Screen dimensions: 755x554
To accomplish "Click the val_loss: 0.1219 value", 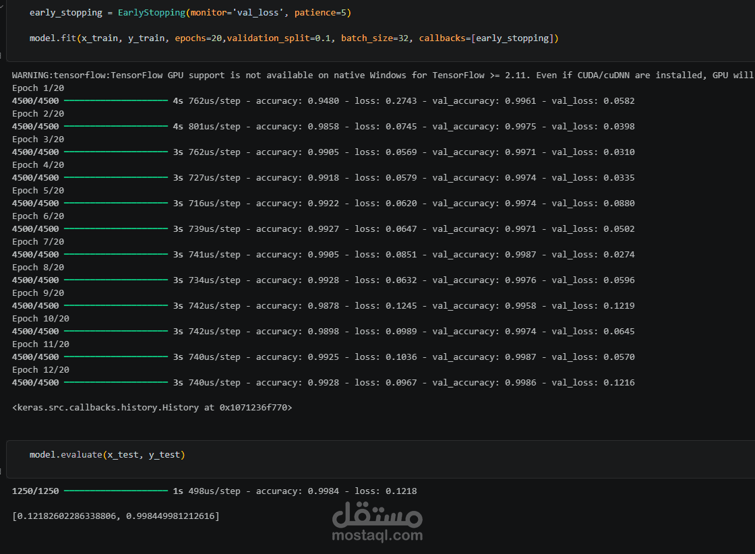I will (x=593, y=305).
